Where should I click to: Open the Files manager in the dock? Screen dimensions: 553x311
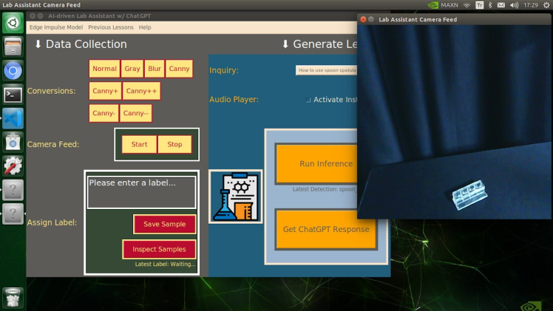click(x=13, y=47)
